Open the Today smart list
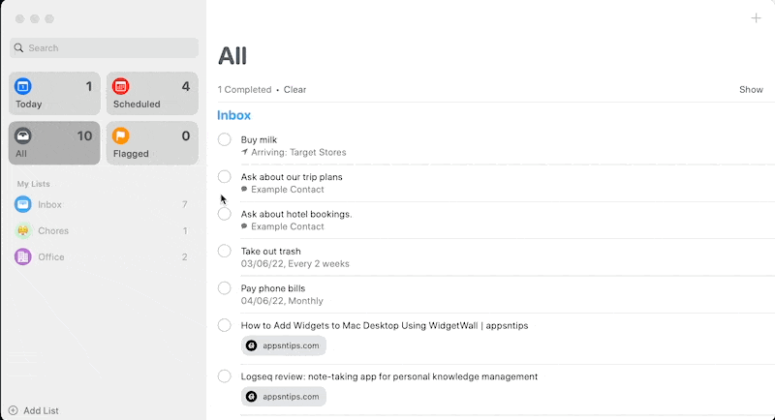Image resolution: width=775 pixels, height=420 pixels. (x=54, y=94)
